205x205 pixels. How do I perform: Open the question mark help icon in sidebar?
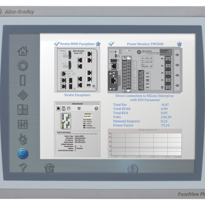coord(23,168)
